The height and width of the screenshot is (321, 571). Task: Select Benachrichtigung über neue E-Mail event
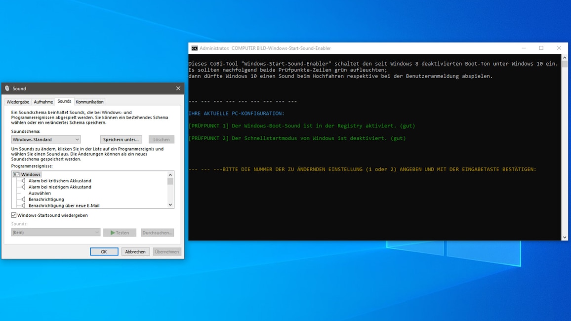click(x=64, y=205)
